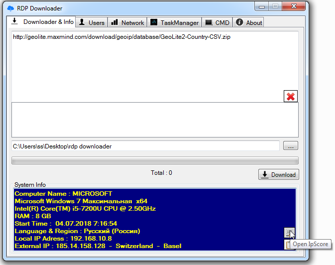Select the Downloader & Info tab
The image size is (335, 265).
43,22
